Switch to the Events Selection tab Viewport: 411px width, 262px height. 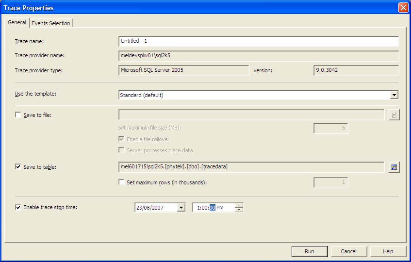click(51, 23)
